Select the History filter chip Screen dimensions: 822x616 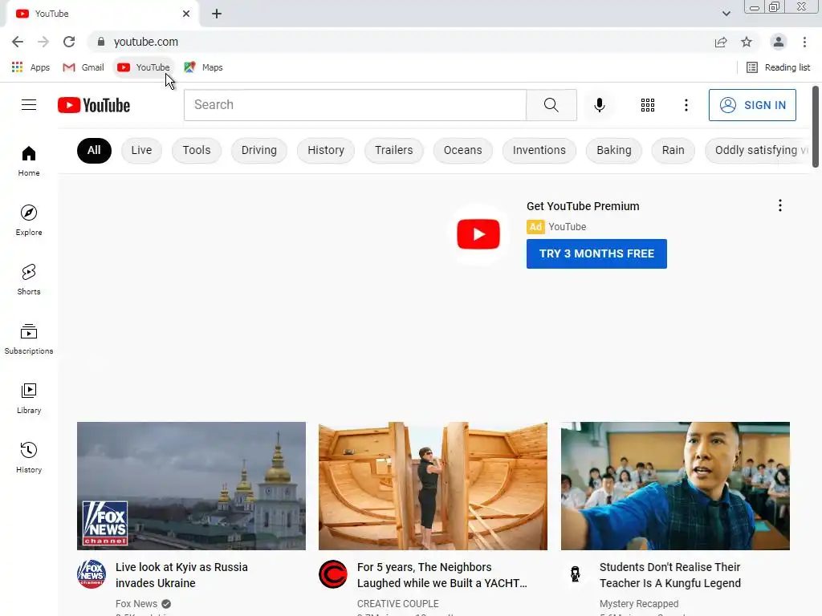pyautogui.click(x=326, y=150)
